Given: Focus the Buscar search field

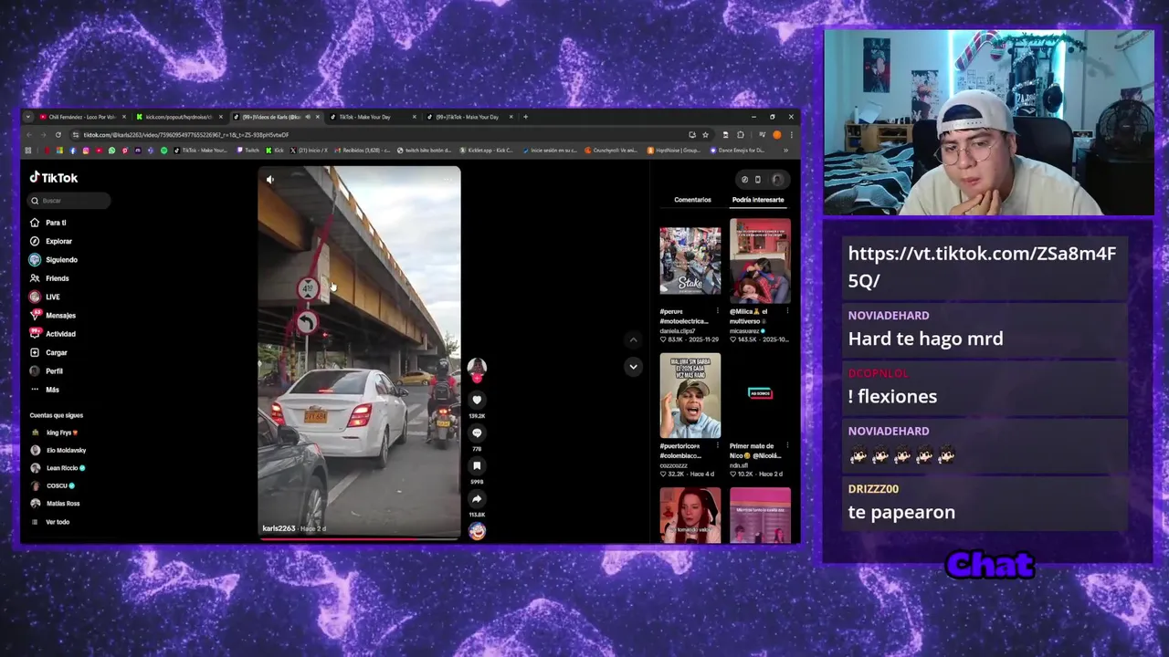Looking at the screenshot, I should [69, 201].
